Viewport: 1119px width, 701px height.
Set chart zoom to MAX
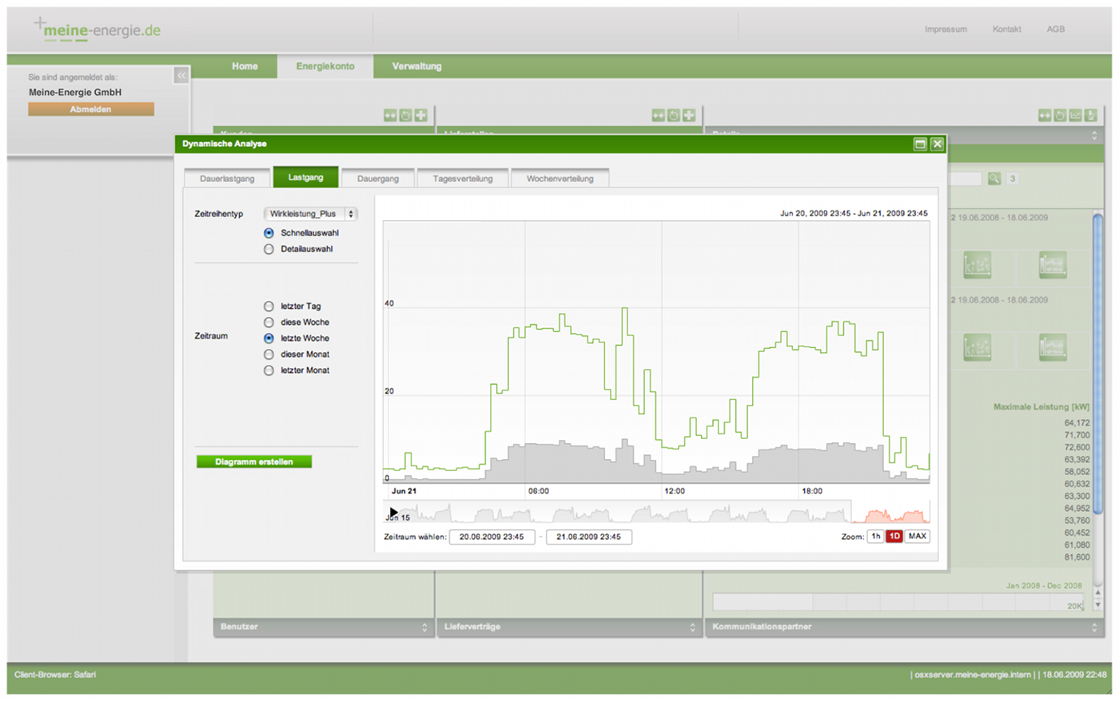(x=917, y=537)
